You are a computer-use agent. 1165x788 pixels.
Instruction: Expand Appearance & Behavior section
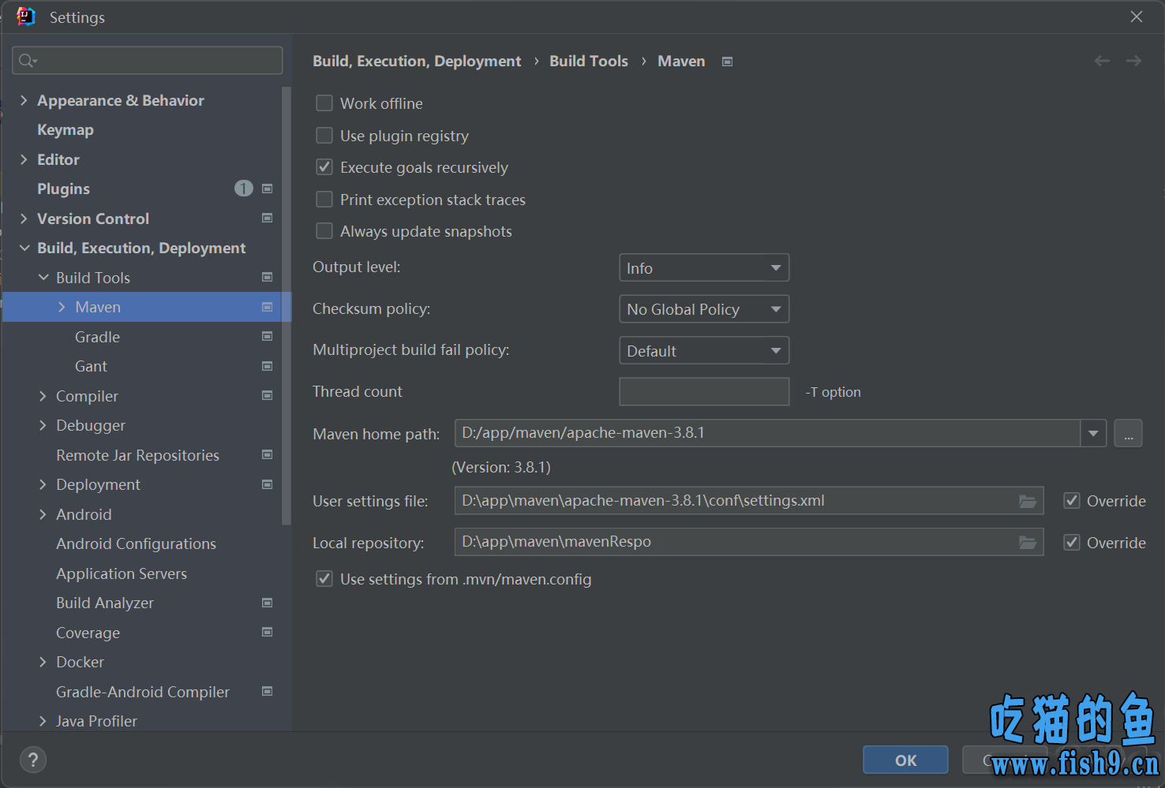coord(24,100)
